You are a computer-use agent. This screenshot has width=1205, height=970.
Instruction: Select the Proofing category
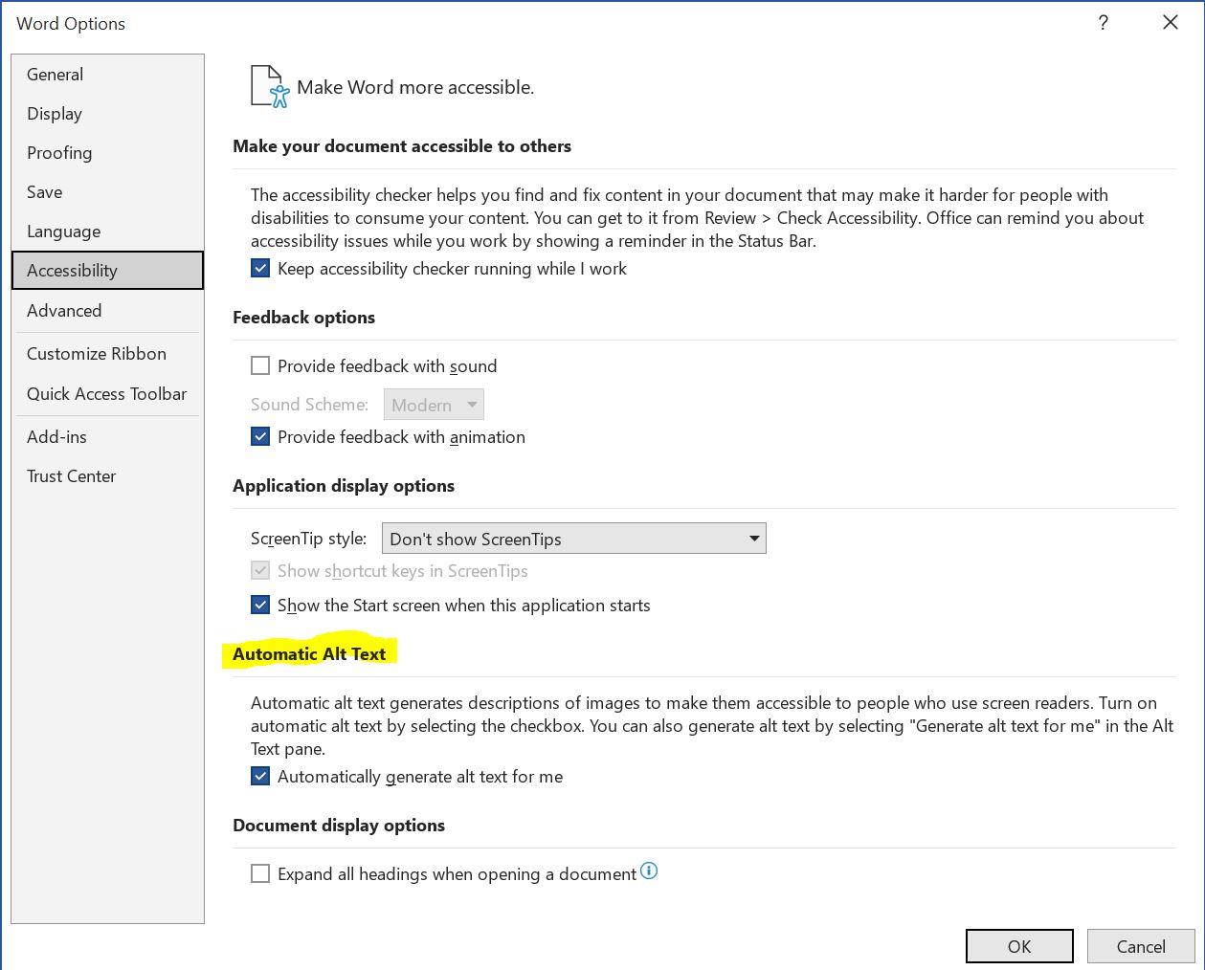coord(59,152)
